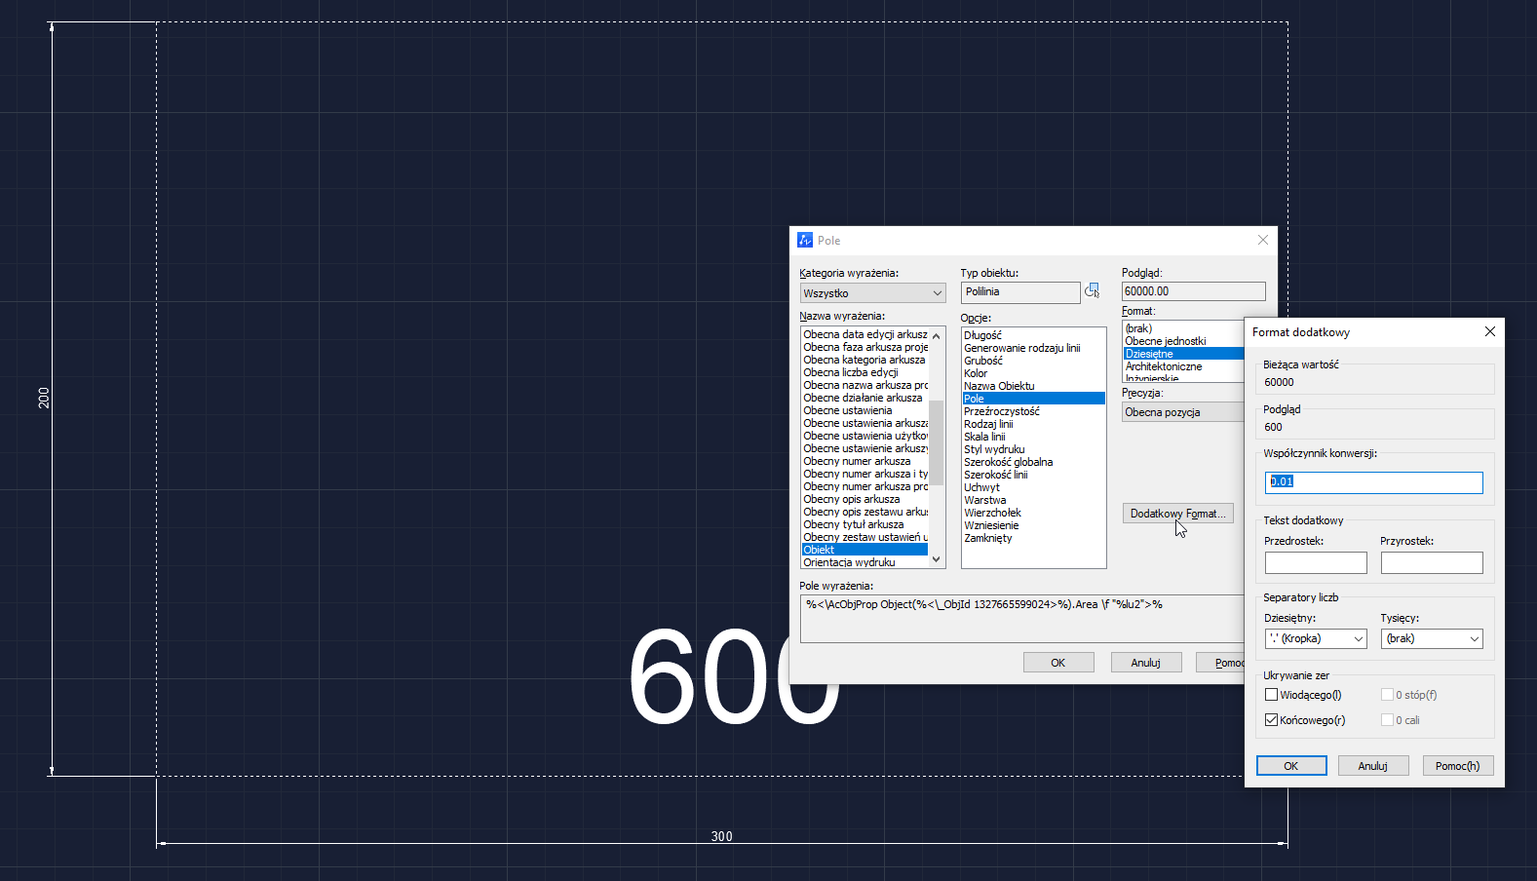The height and width of the screenshot is (881, 1537).
Task: Expand the Dziesiętny separator dropdown
Action: point(1316,639)
